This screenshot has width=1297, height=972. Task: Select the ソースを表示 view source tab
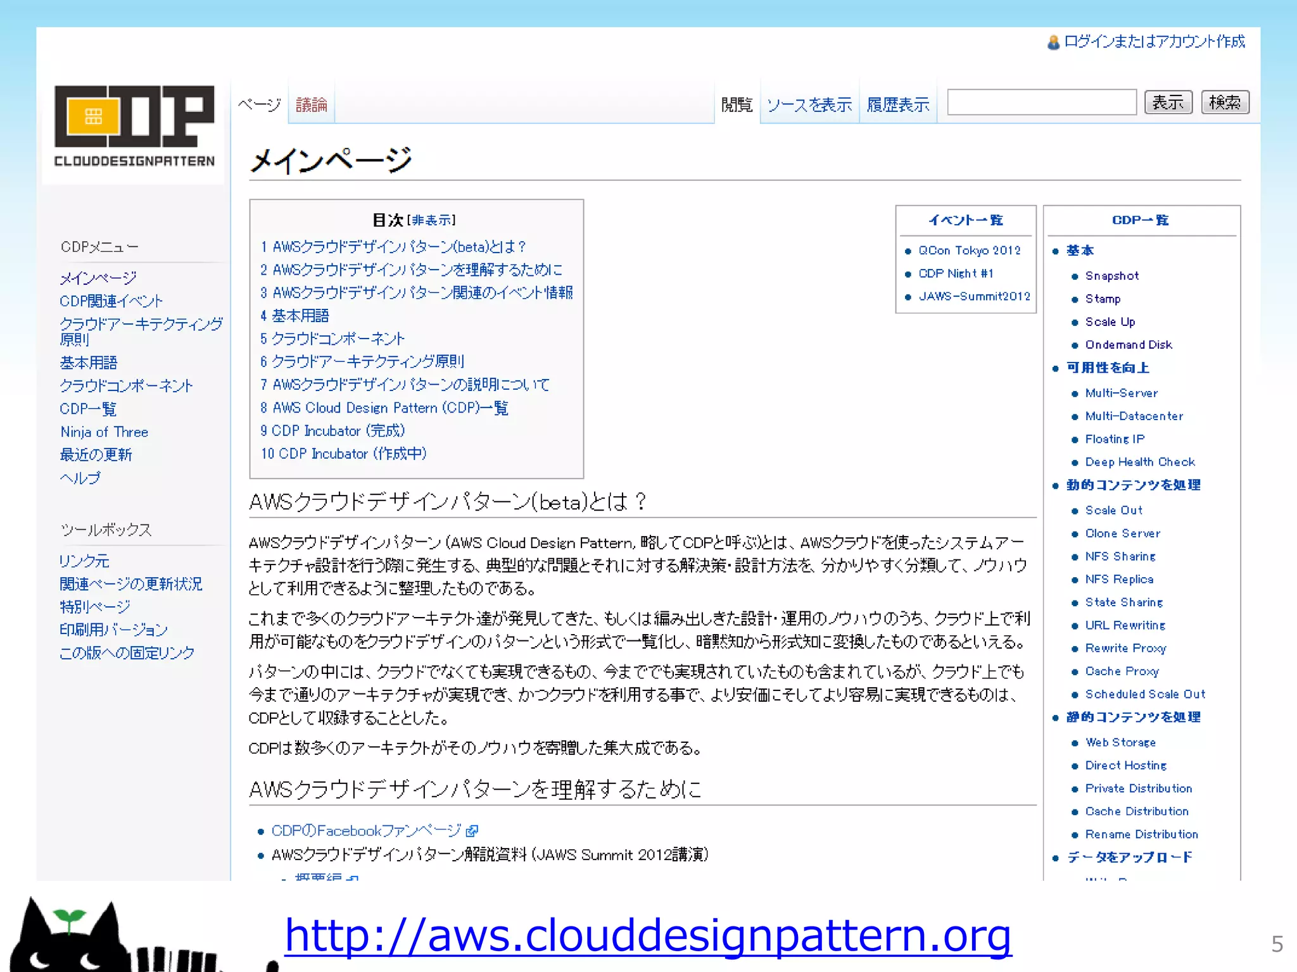click(809, 104)
